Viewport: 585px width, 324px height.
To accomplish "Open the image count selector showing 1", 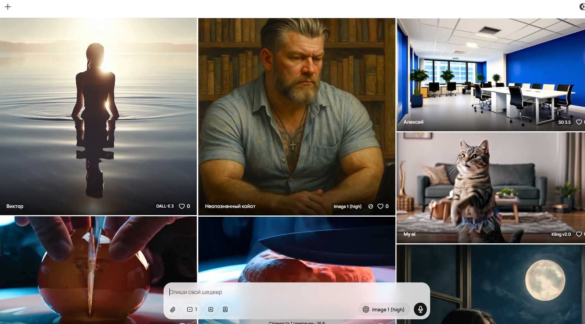I will pyautogui.click(x=192, y=310).
